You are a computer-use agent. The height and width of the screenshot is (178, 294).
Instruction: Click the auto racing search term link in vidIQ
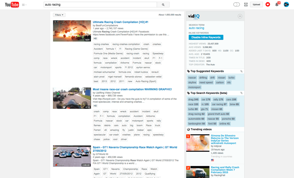tap(196, 28)
